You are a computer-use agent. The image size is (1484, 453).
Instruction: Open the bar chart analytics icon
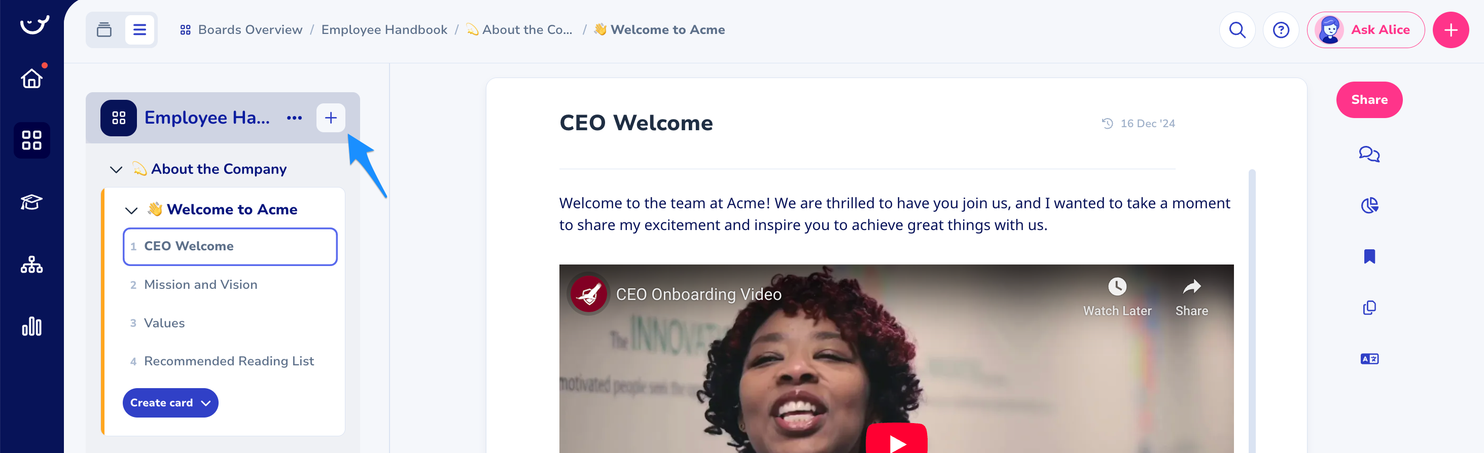coord(31,326)
